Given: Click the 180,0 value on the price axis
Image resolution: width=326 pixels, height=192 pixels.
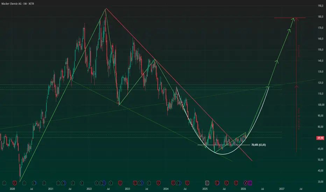Looking at the screenshot, I should point(320,17).
